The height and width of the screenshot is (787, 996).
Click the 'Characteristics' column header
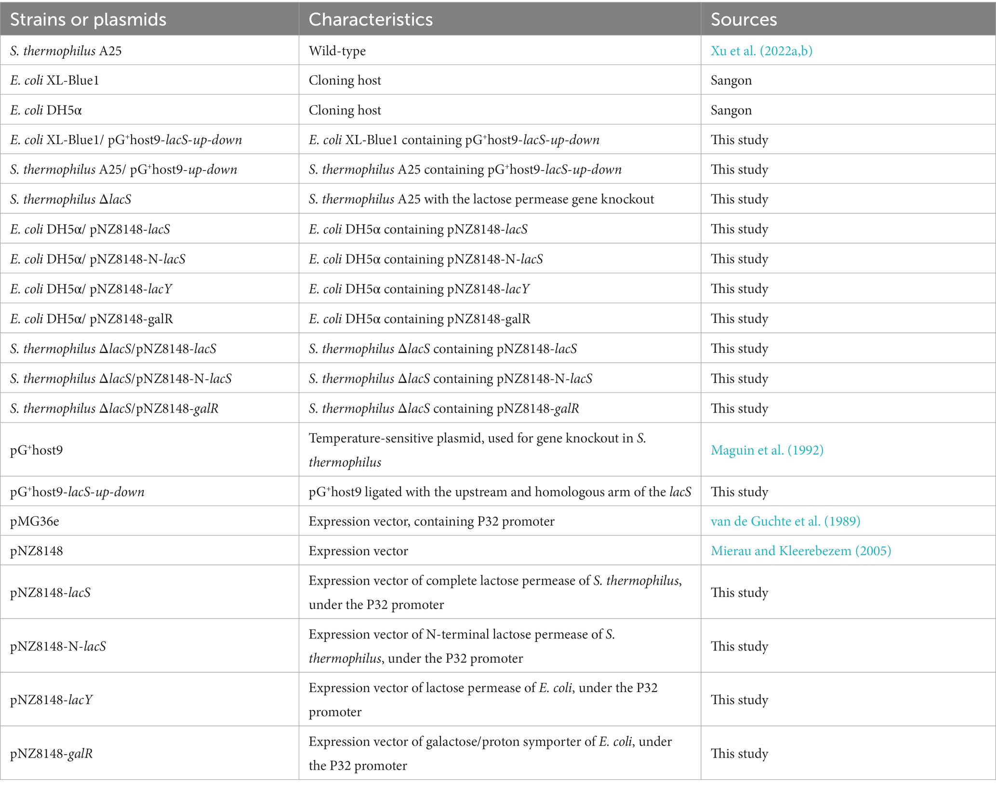(371, 19)
